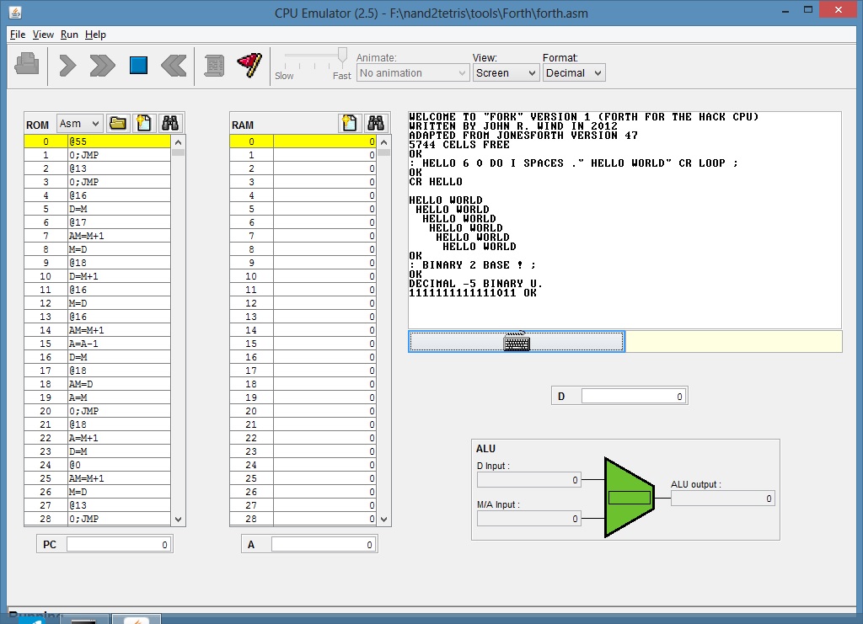Expand the View dropdown showing Screen
This screenshot has width=863, height=624.
506,73
